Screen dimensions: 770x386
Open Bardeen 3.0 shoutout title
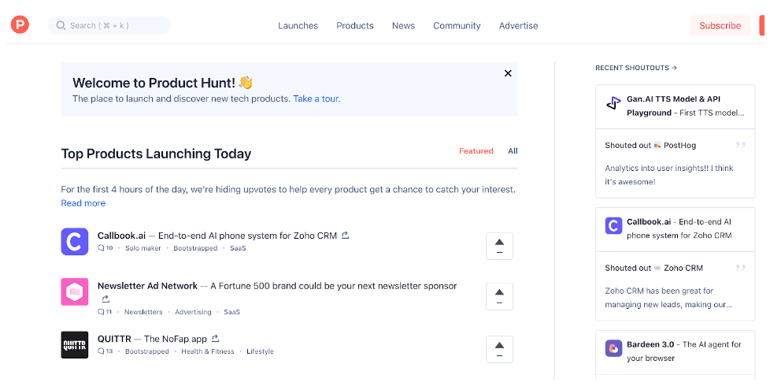[x=650, y=345]
